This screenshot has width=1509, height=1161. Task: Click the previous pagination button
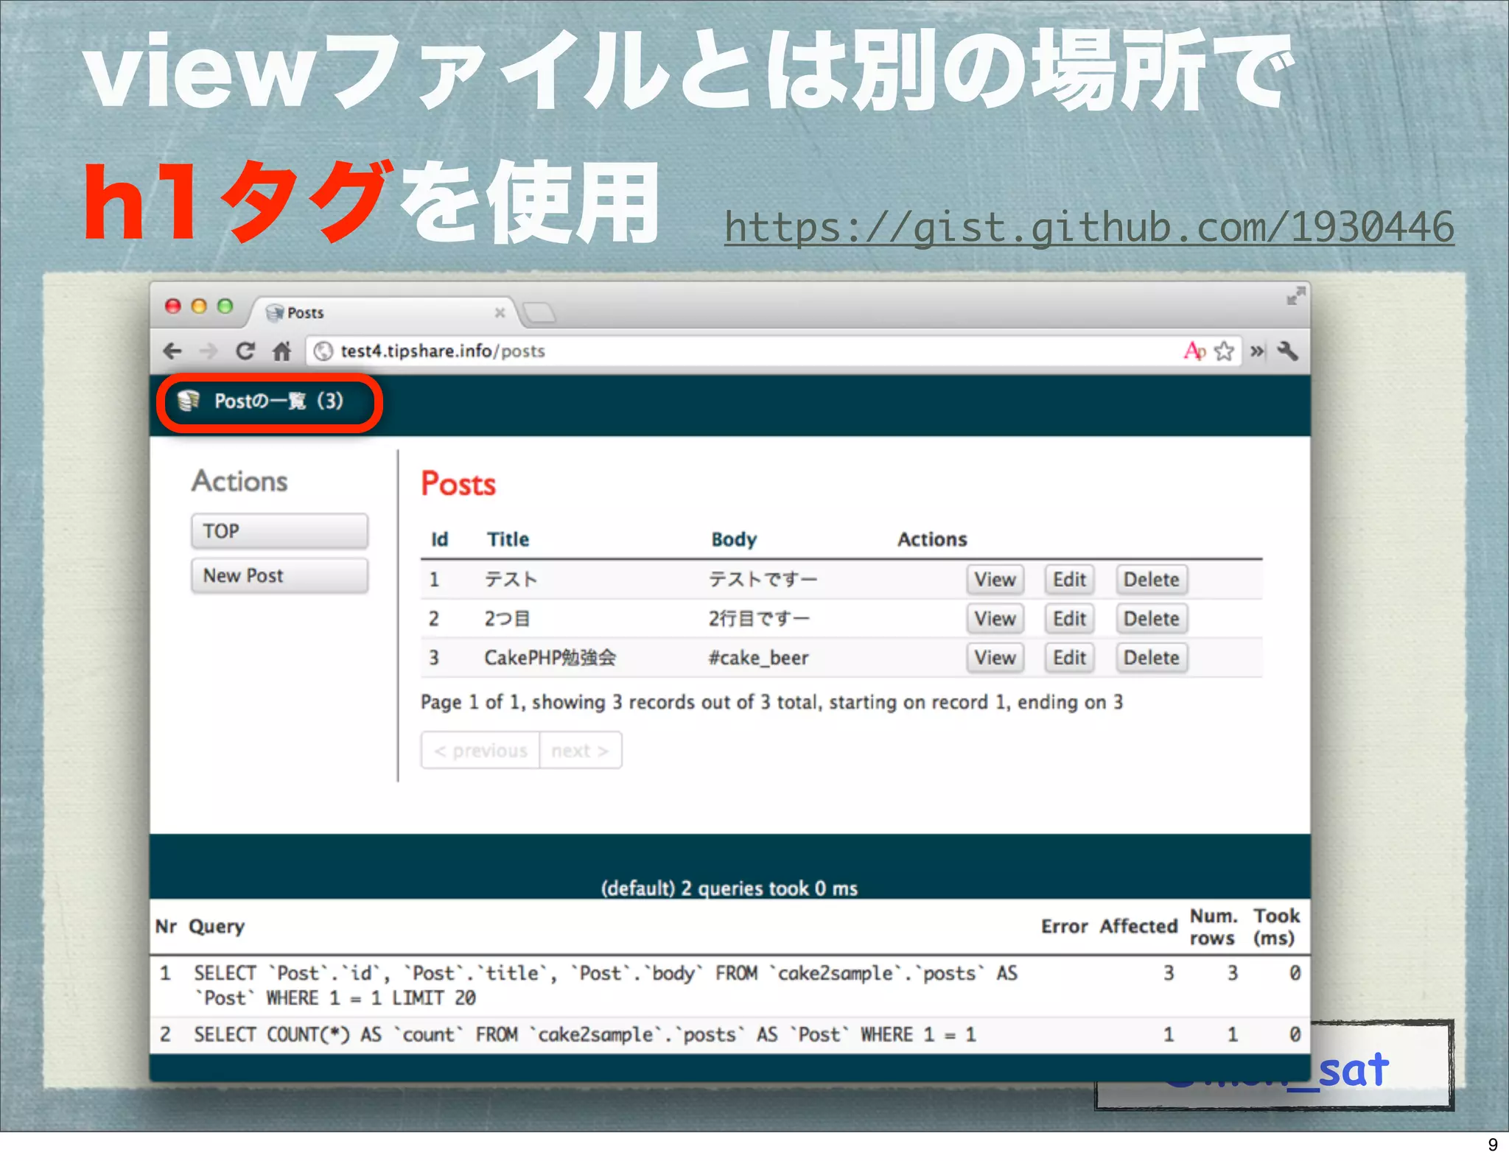tap(480, 751)
